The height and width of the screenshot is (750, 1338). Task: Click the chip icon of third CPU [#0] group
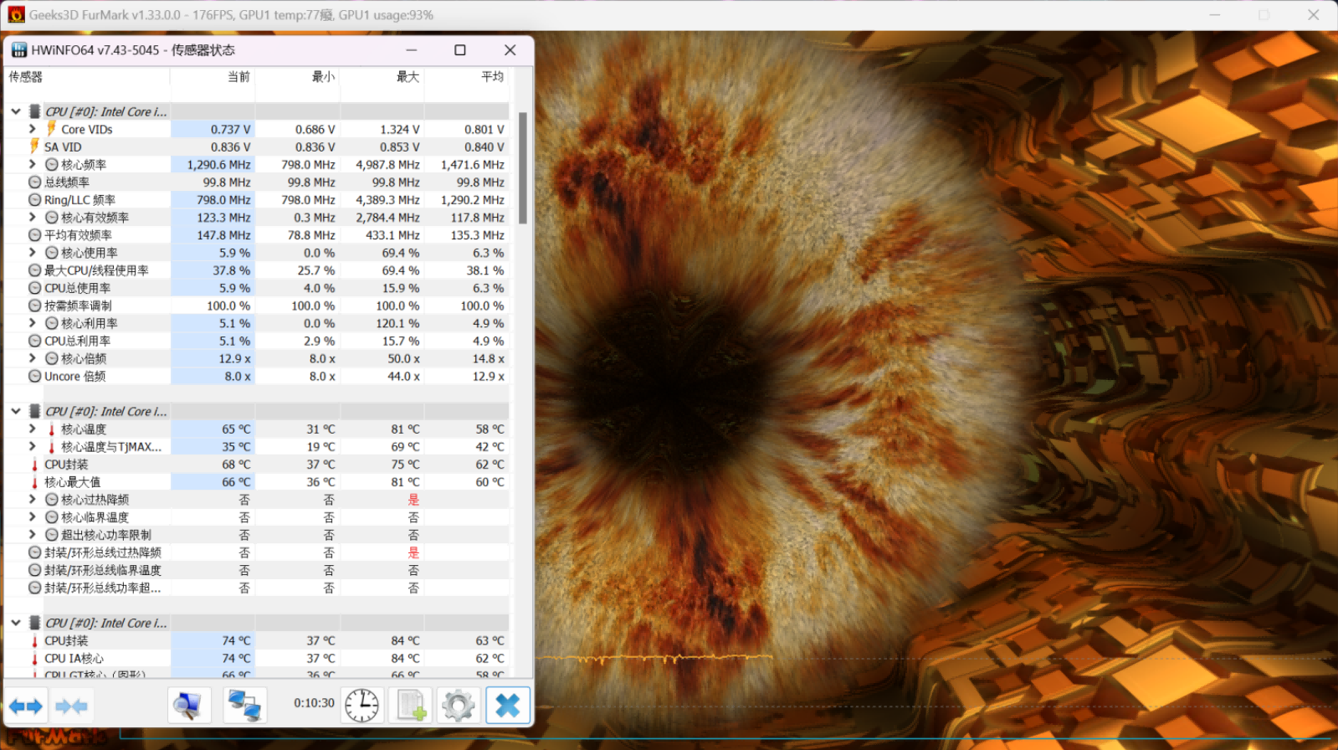(35, 623)
